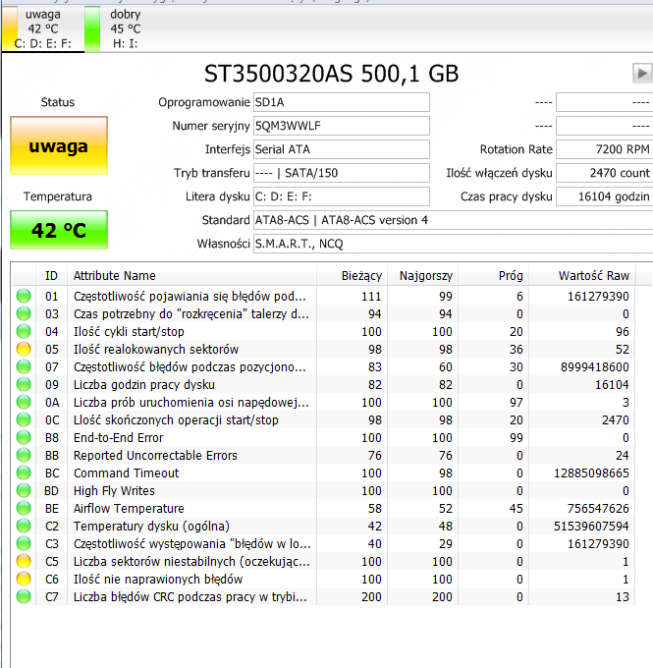Click the Wartość Raw column header
The height and width of the screenshot is (668, 653).
pyautogui.click(x=582, y=276)
